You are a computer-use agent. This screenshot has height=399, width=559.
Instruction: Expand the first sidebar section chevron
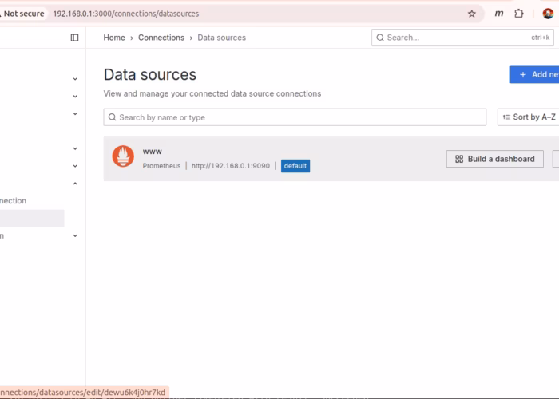point(75,78)
